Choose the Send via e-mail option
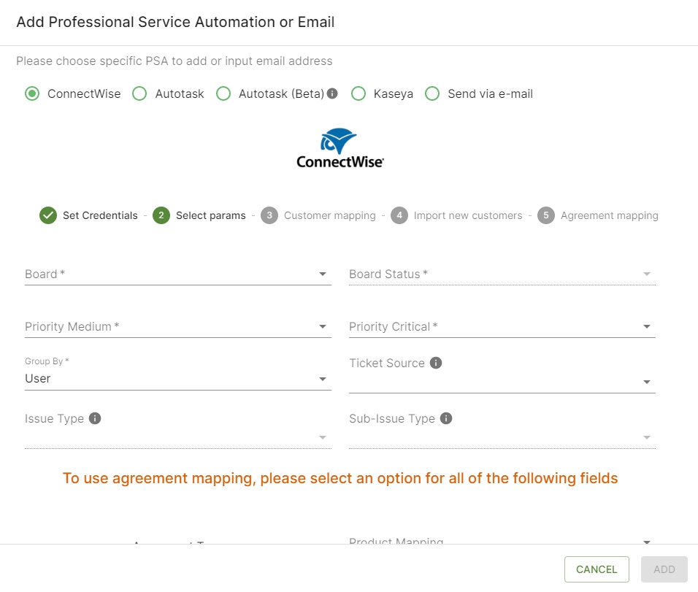Screen dimensions: 698x592 (x=432, y=93)
